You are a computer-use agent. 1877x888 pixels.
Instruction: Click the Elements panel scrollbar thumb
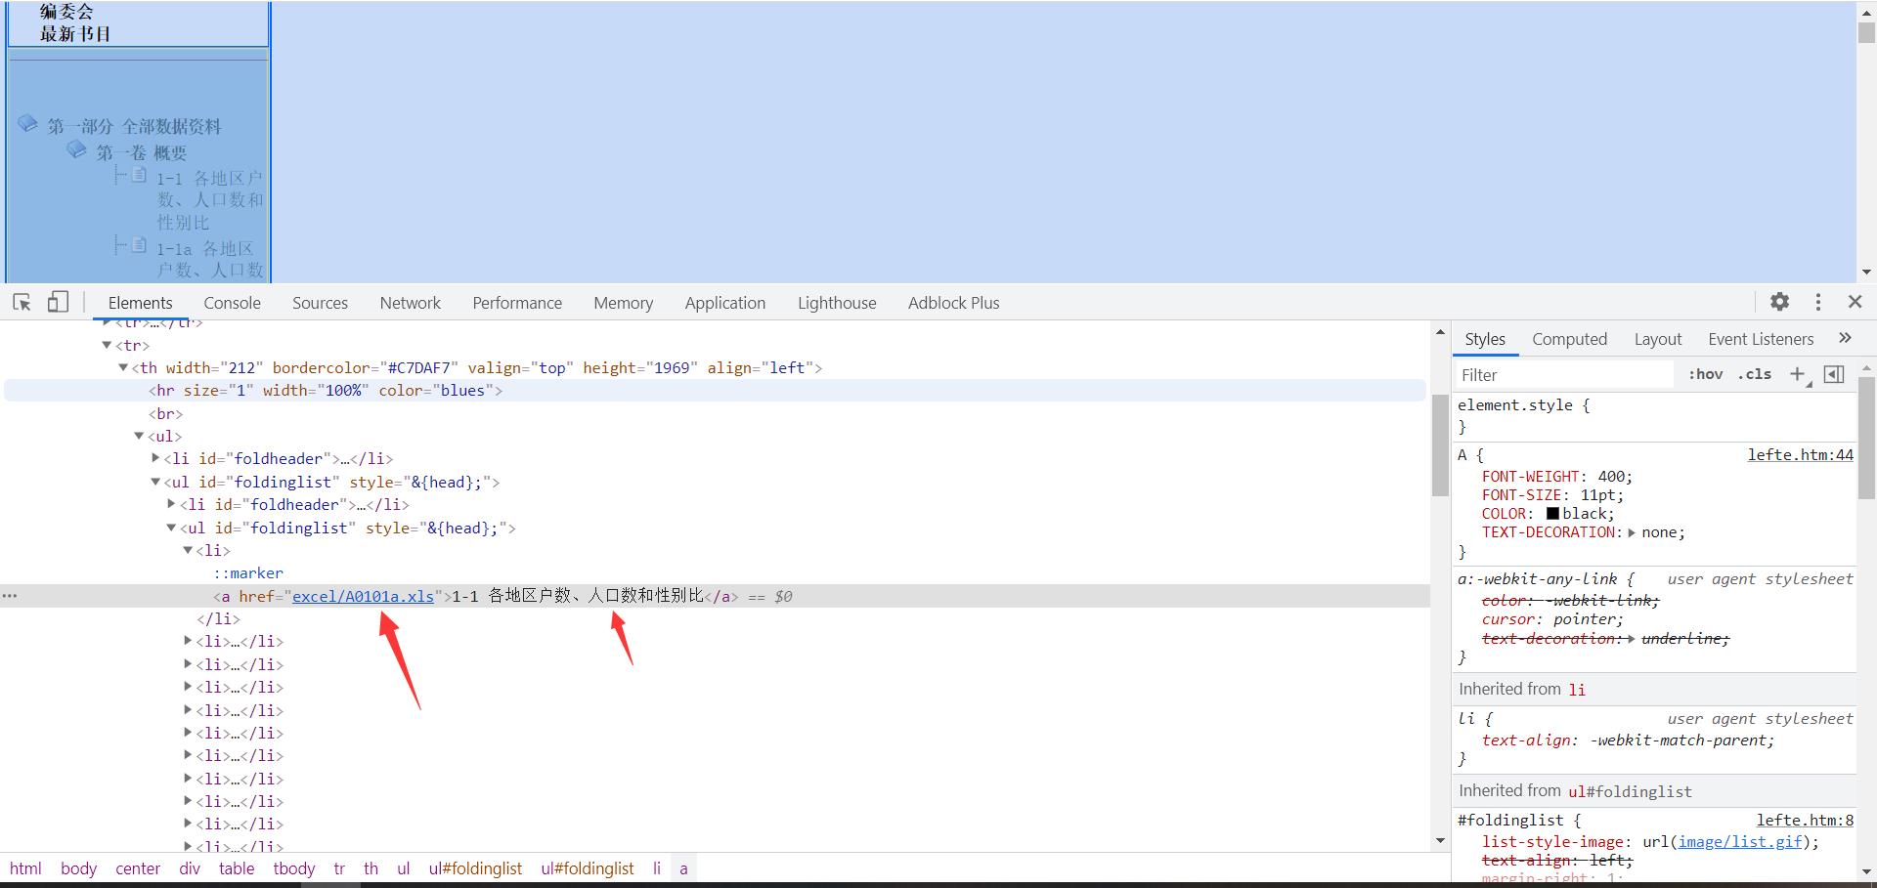[x=1440, y=444]
